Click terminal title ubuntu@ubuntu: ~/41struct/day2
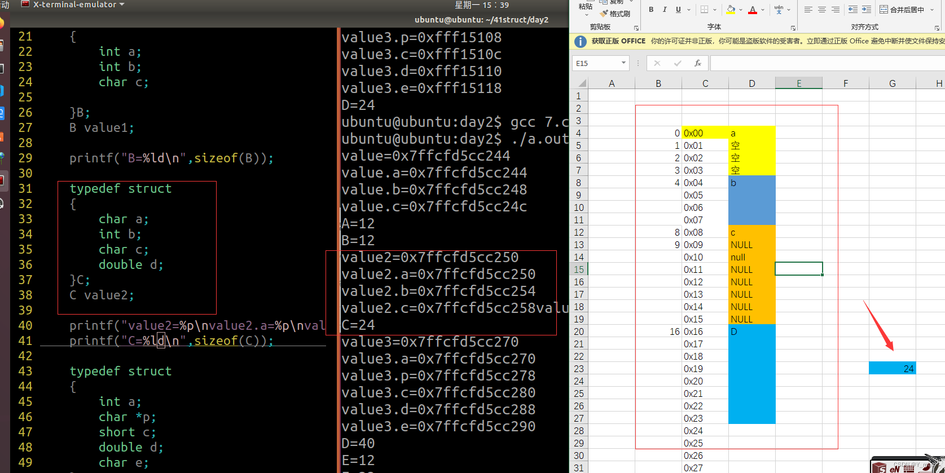 [x=481, y=20]
